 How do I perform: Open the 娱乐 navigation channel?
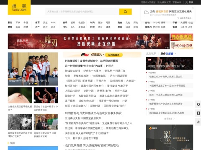tap(65, 22)
